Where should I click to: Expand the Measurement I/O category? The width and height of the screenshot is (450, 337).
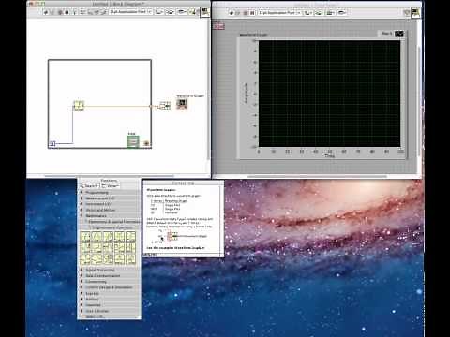coord(109,198)
